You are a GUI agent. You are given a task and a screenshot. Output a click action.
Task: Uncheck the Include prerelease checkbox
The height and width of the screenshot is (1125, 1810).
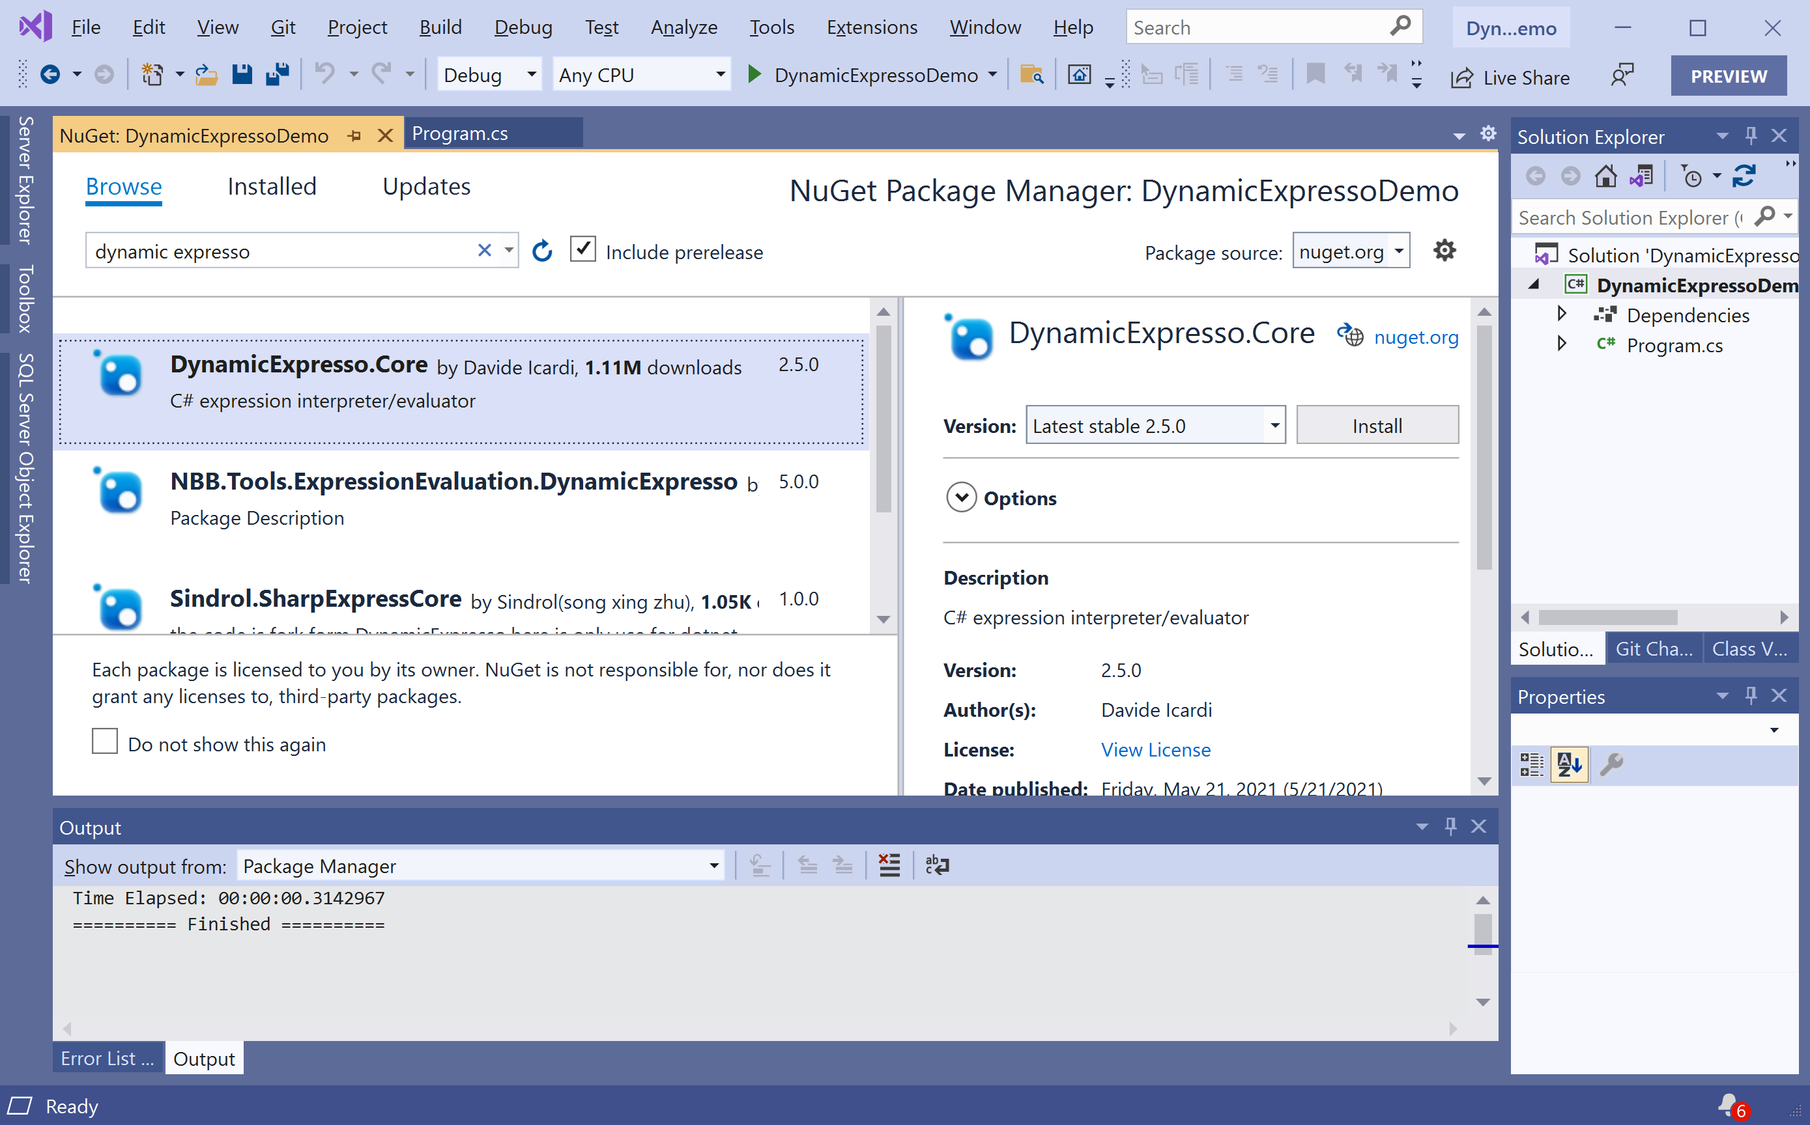583,249
